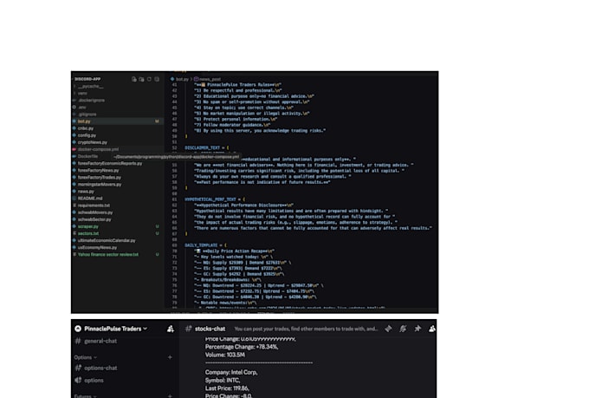Collapse the Futures channel category
Image resolution: width=589 pixels, height=398 pixels.
point(85,396)
